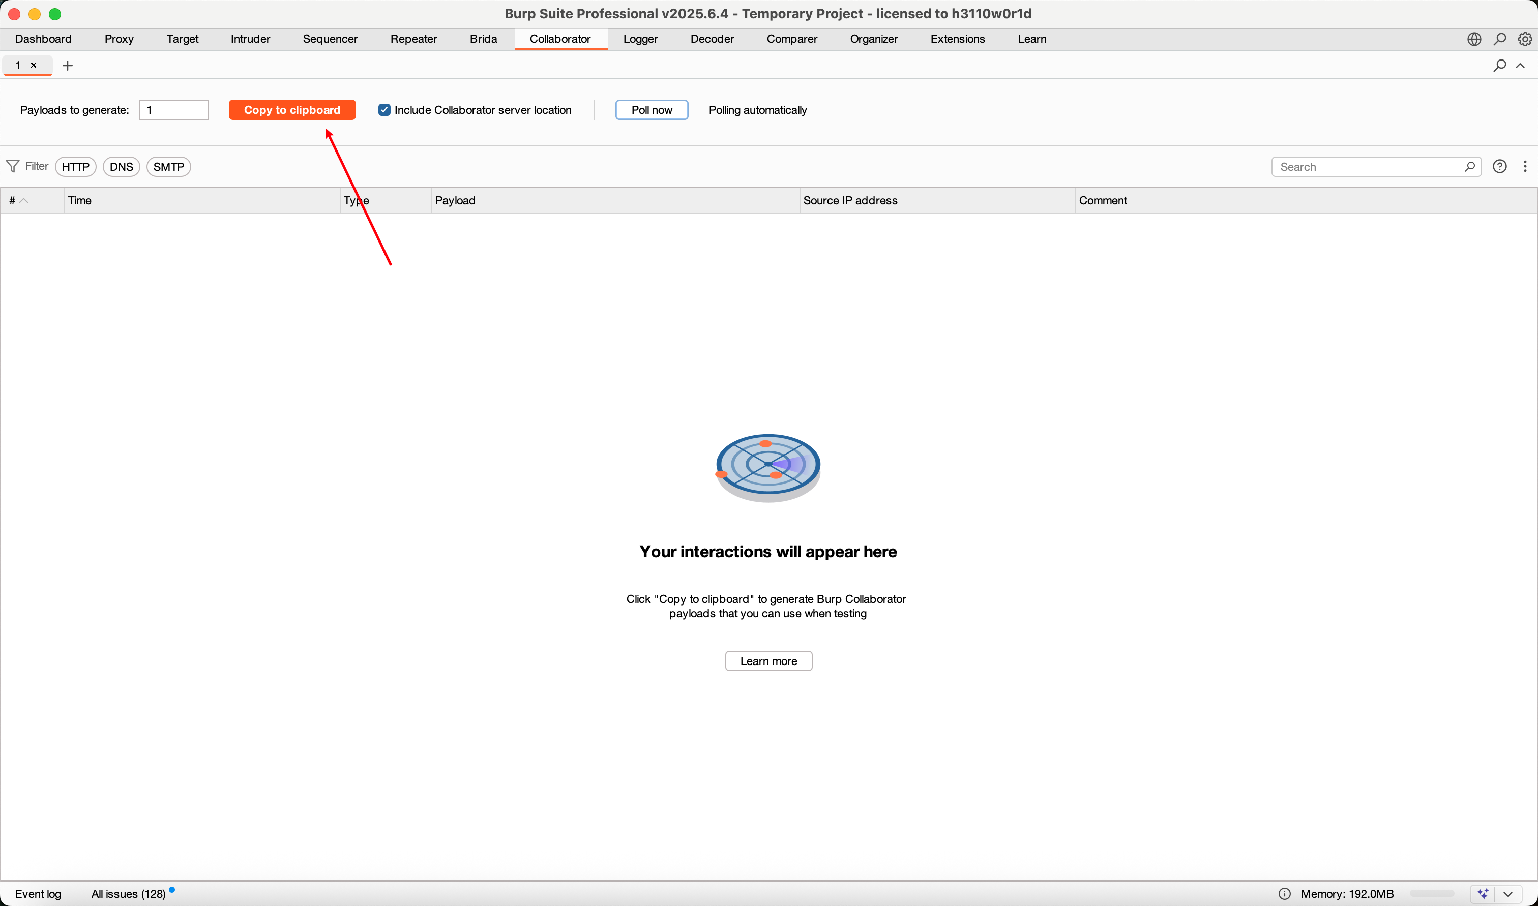
Task: Switch to the Dashboard tab
Action: coord(43,39)
